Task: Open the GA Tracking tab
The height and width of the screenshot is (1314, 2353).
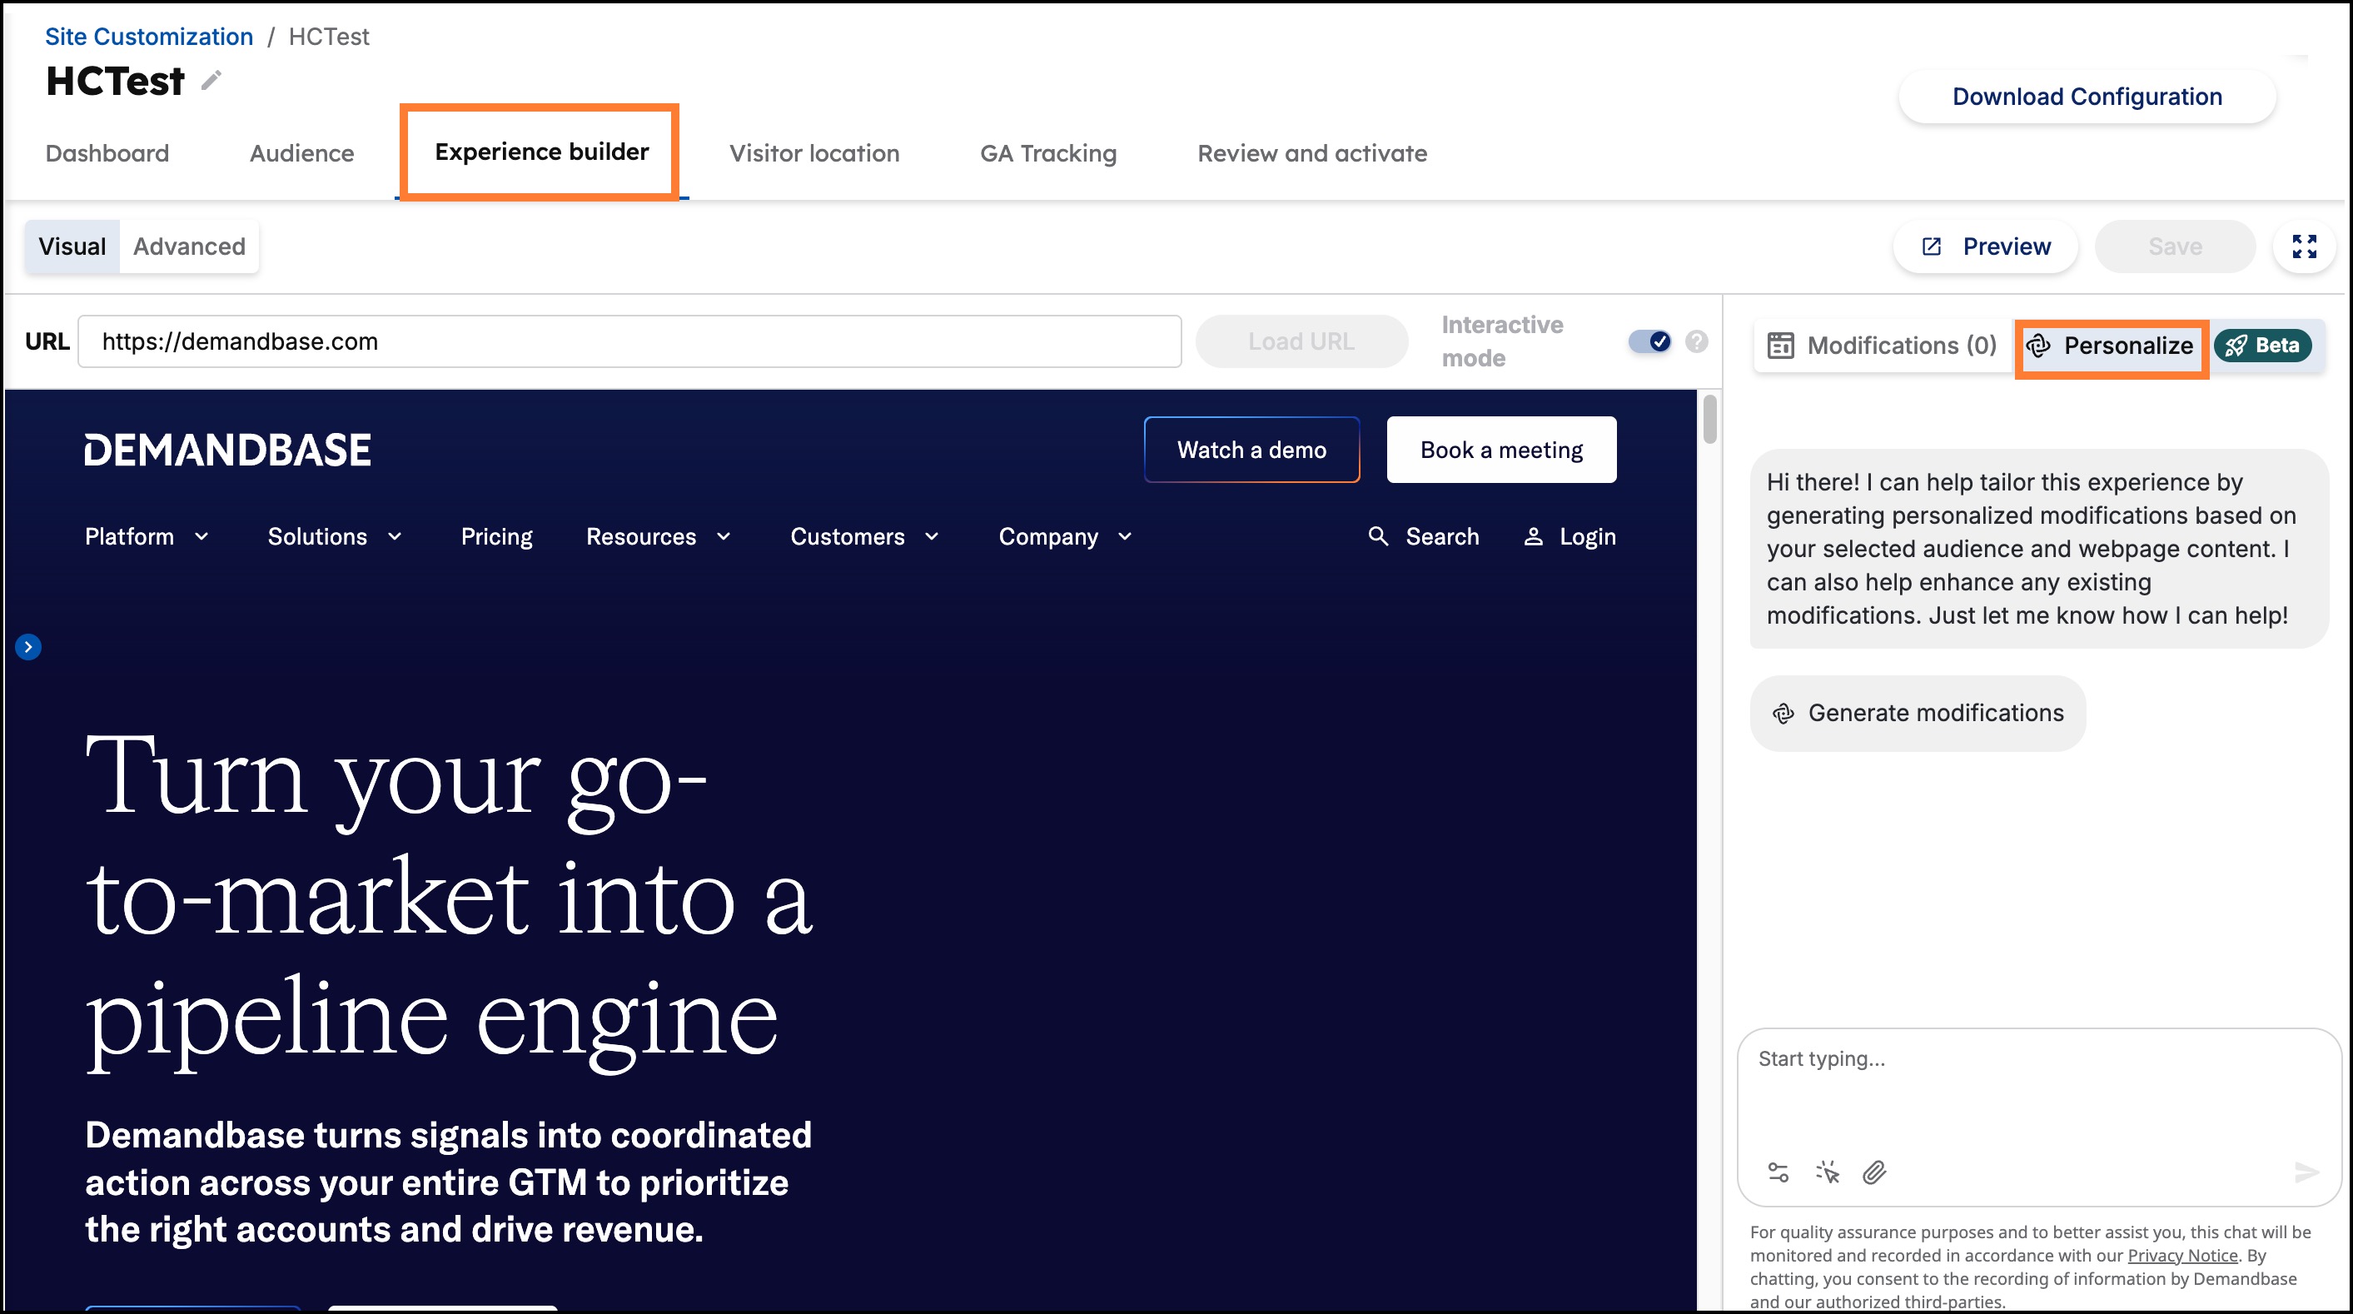Action: [x=1047, y=153]
